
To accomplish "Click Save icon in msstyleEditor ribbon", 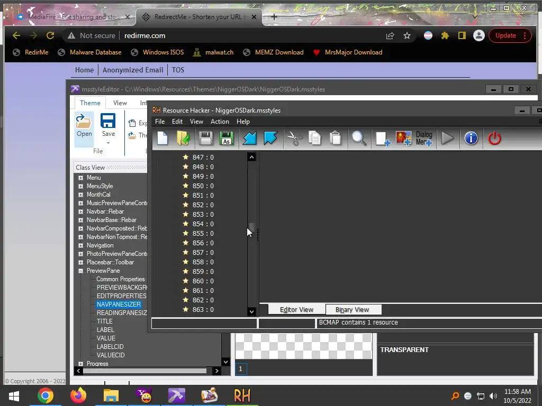I will [x=108, y=126].
